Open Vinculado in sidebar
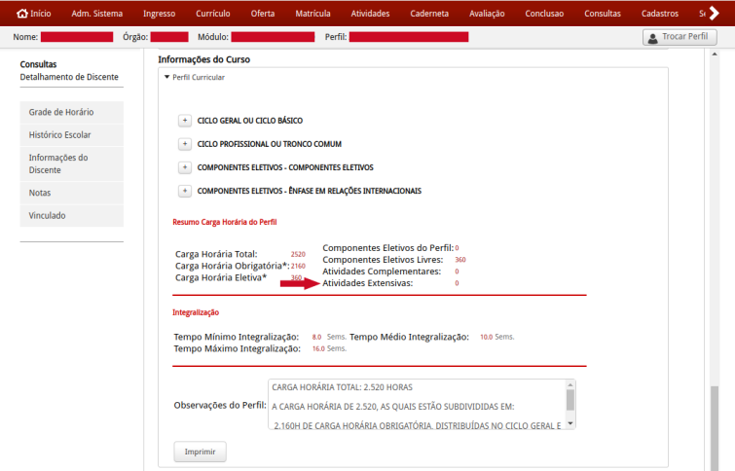This screenshot has width=735, height=471. pos(72,216)
